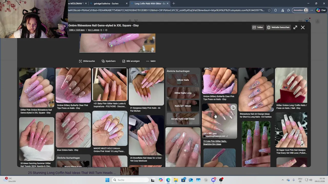Open the 1080 x 1225 jpeg link
The width and height of the screenshot is (328, 184).
(x=77, y=30)
